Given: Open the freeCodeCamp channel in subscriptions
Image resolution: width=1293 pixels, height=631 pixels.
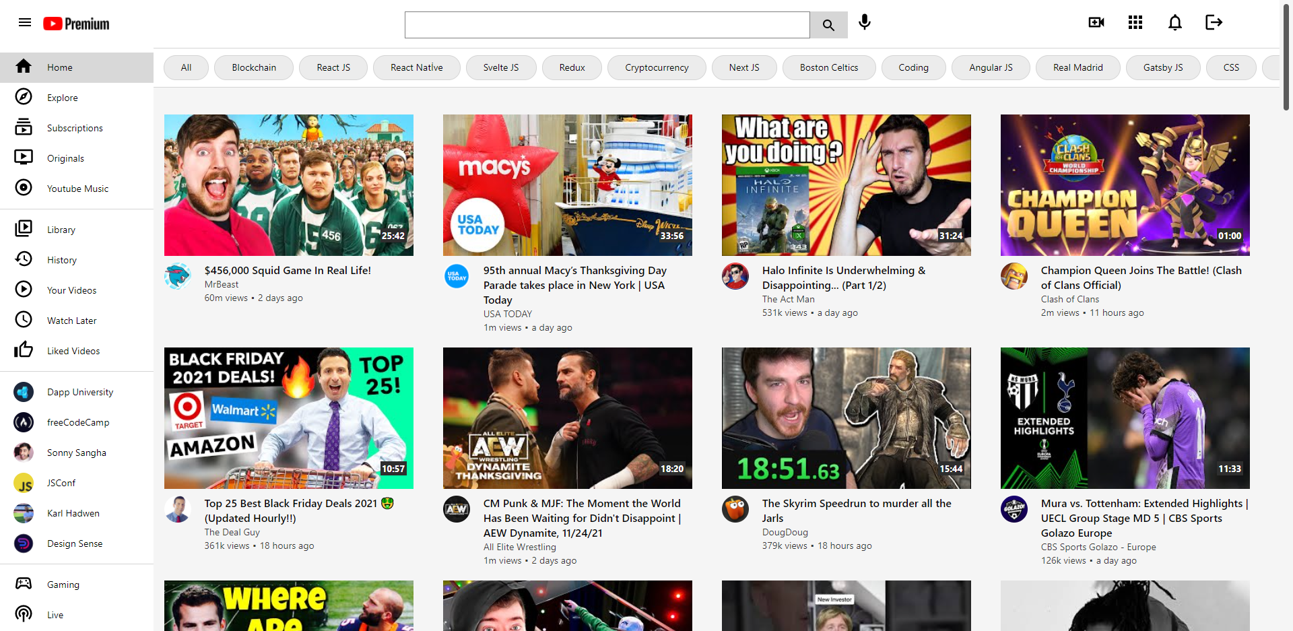Looking at the screenshot, I should [77, 422].
